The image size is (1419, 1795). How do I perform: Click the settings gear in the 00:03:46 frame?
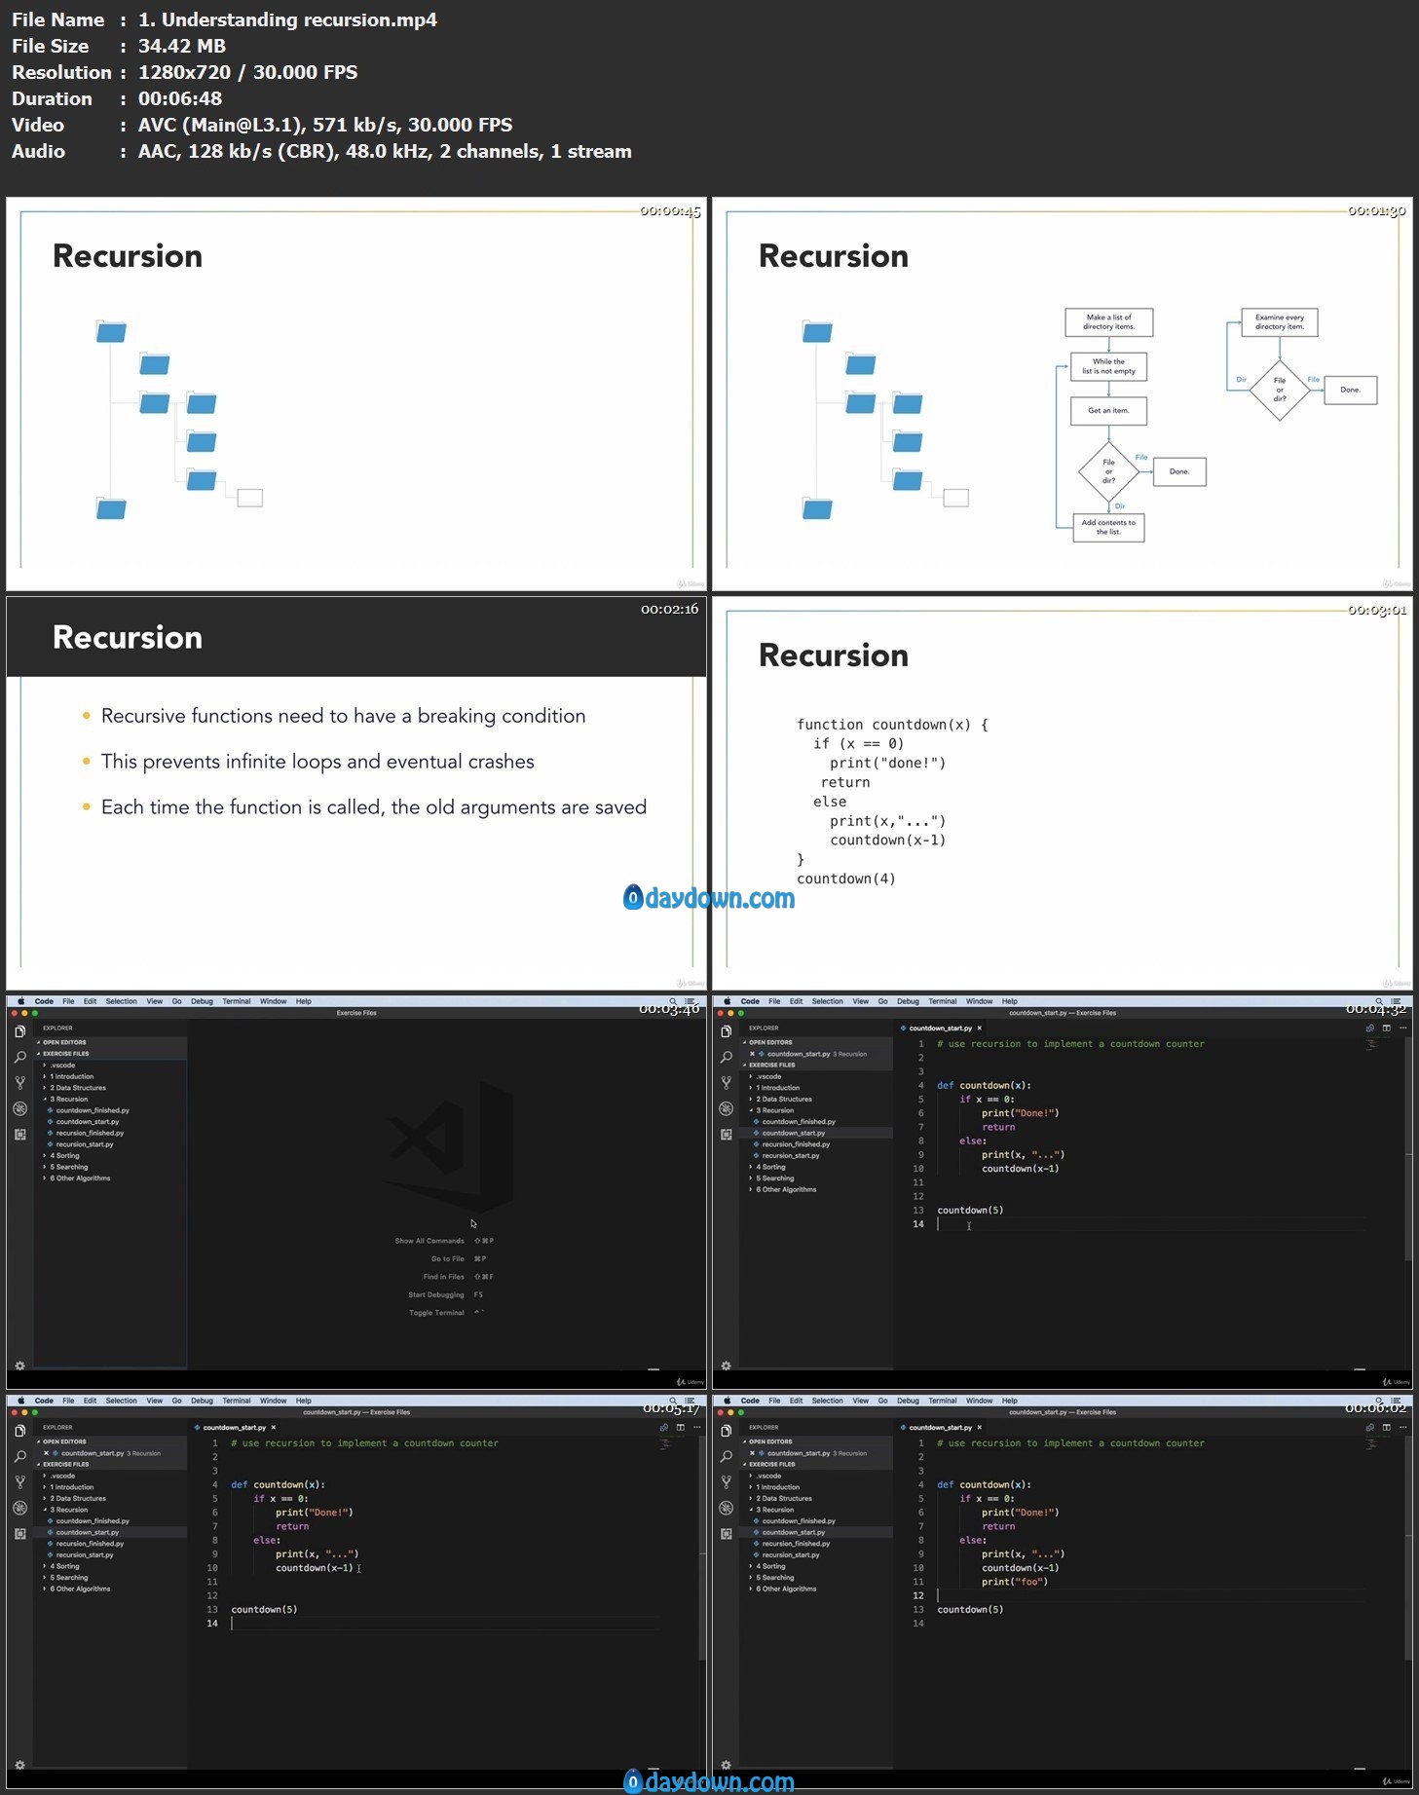pos(19,1365)
